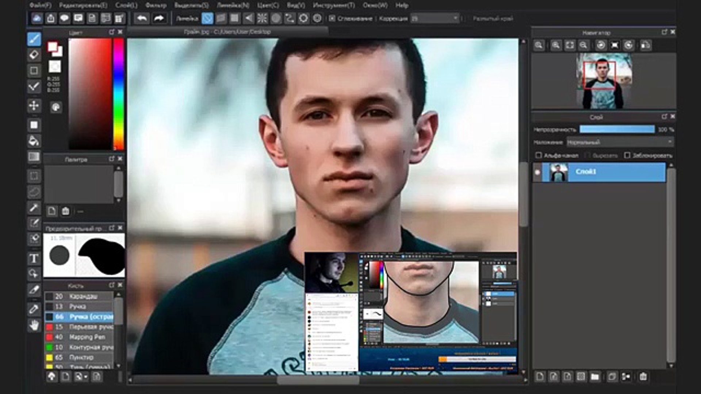Click the radial snap icon in the snap toolbar

click(x=262, y=18)
